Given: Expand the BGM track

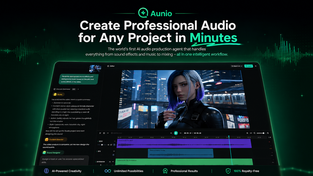Looking at the screenshot, I should click(x=98, y=141).
